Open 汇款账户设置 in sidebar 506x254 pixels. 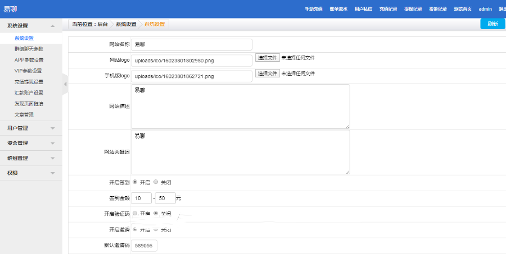coord(29,93)
